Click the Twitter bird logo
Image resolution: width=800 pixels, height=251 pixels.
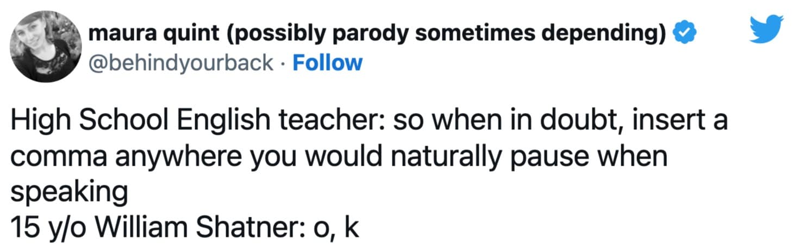click(x=768, y=30)
